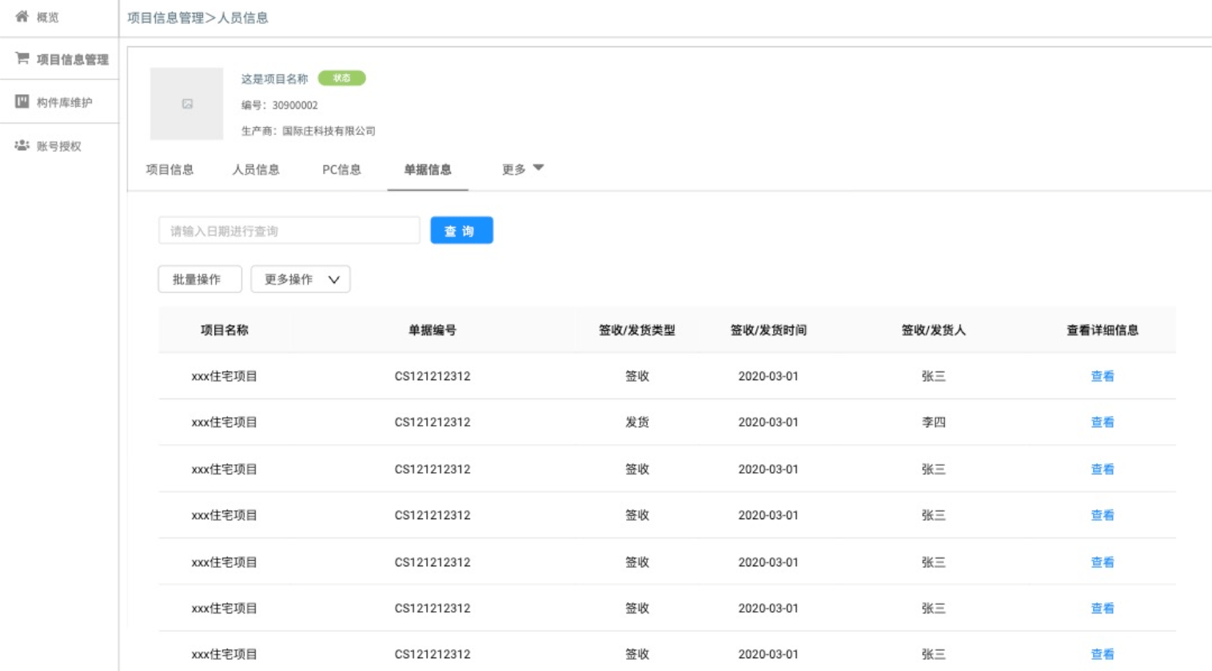Screen dimensions: 1212x671
Task: Expand the 更多操作 dropdown
Action: click(301, 279)
